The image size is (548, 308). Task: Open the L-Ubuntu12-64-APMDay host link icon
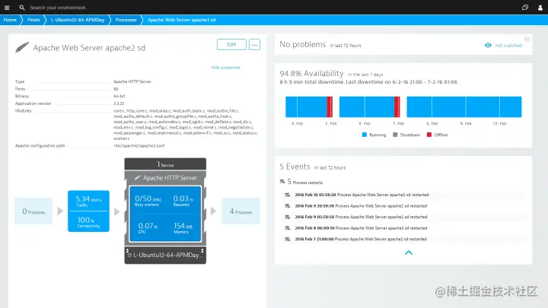(129, 256)
